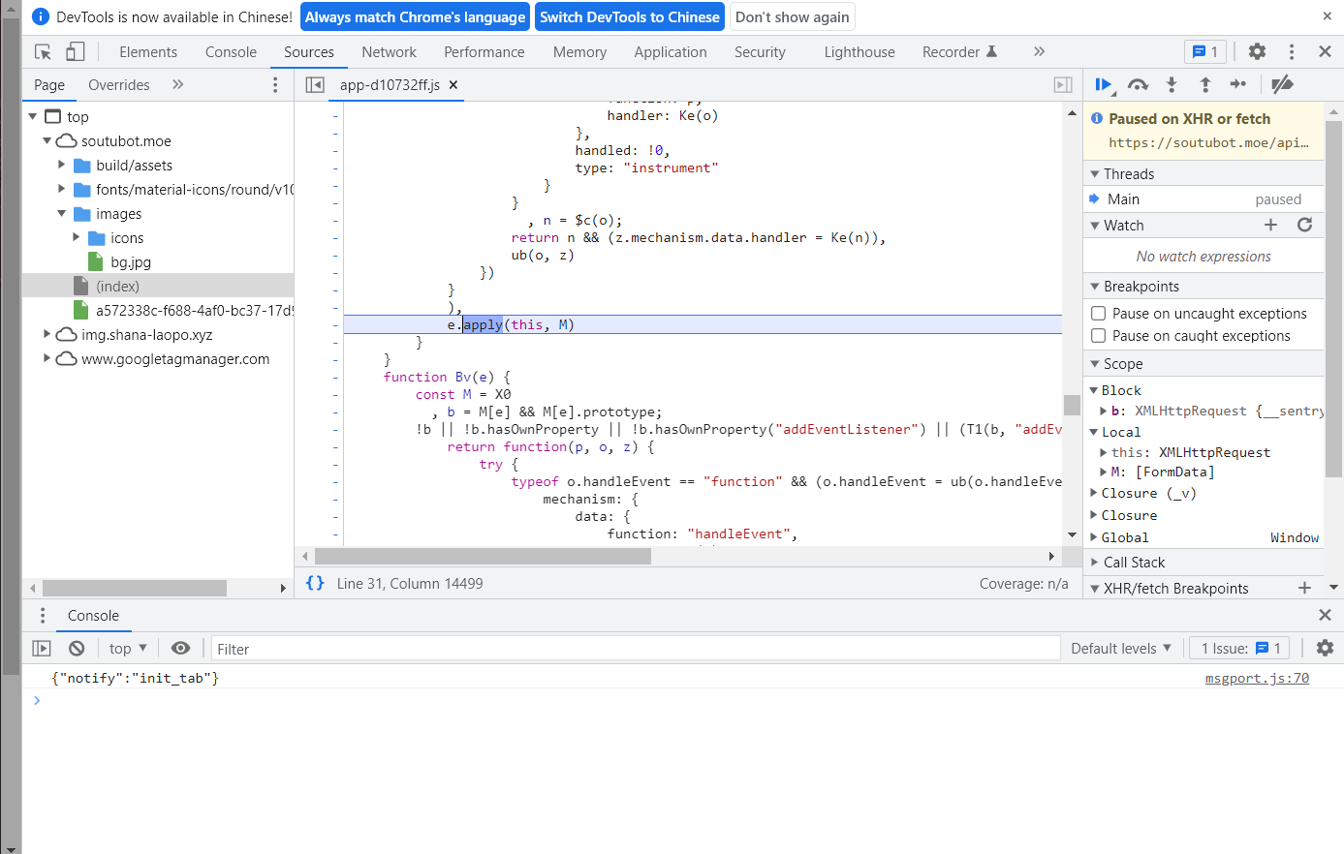The image size is (1344, 854).
Task: Expand the Closure (_v) scope
Action: [x=1095, y=493]
